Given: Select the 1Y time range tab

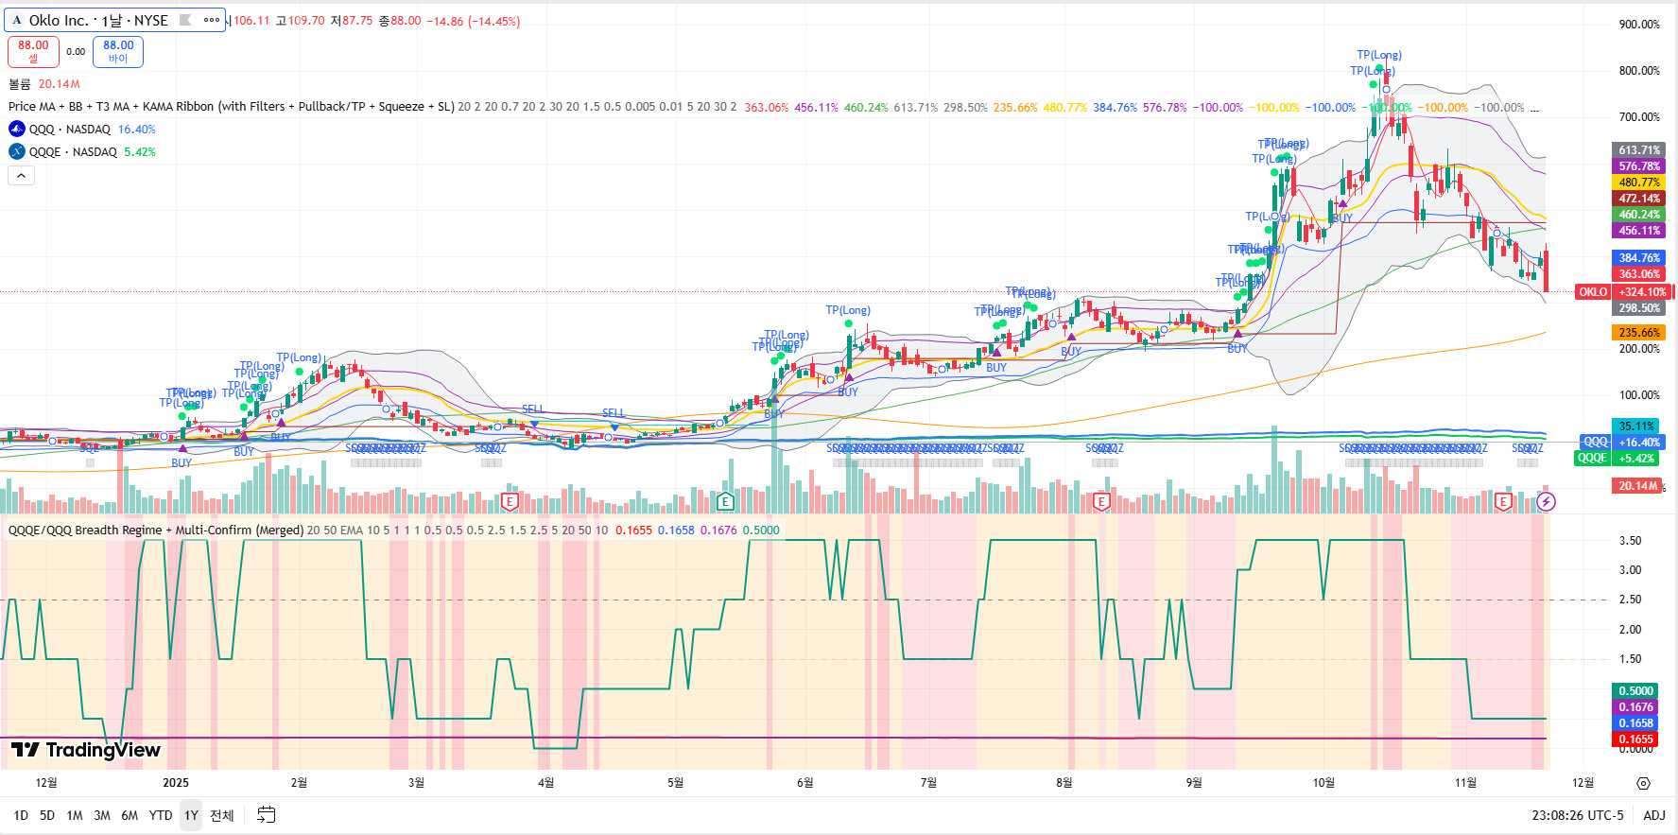Looking at the screenshot, I should point(191,815).
